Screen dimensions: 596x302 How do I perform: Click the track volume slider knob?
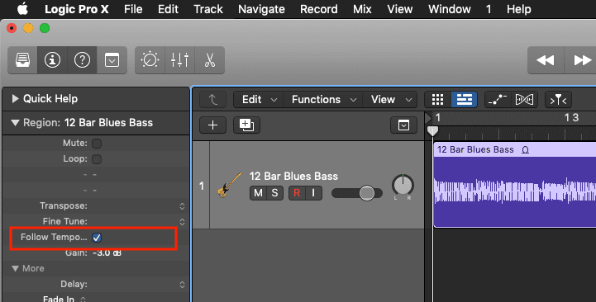[367, 193]
